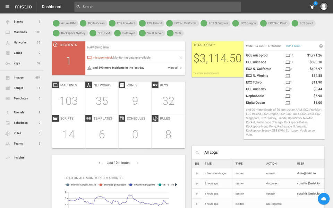
Task: Toggle the DigitalOcean cloud chip
Action: (93, 23)
